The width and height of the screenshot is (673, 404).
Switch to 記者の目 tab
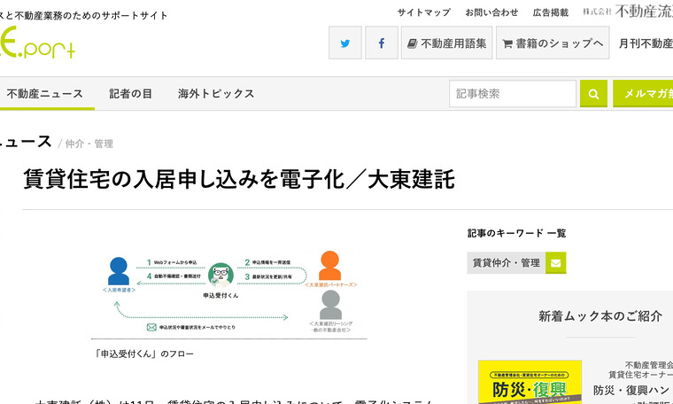pos(130,93)
